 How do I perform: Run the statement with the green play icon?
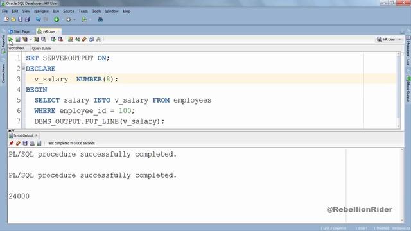(x=11, y=39)
